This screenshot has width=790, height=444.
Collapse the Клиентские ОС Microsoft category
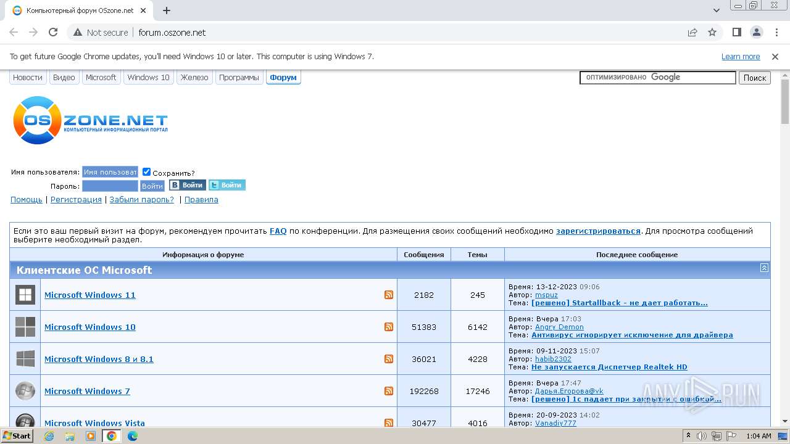[x=764, y=268]
